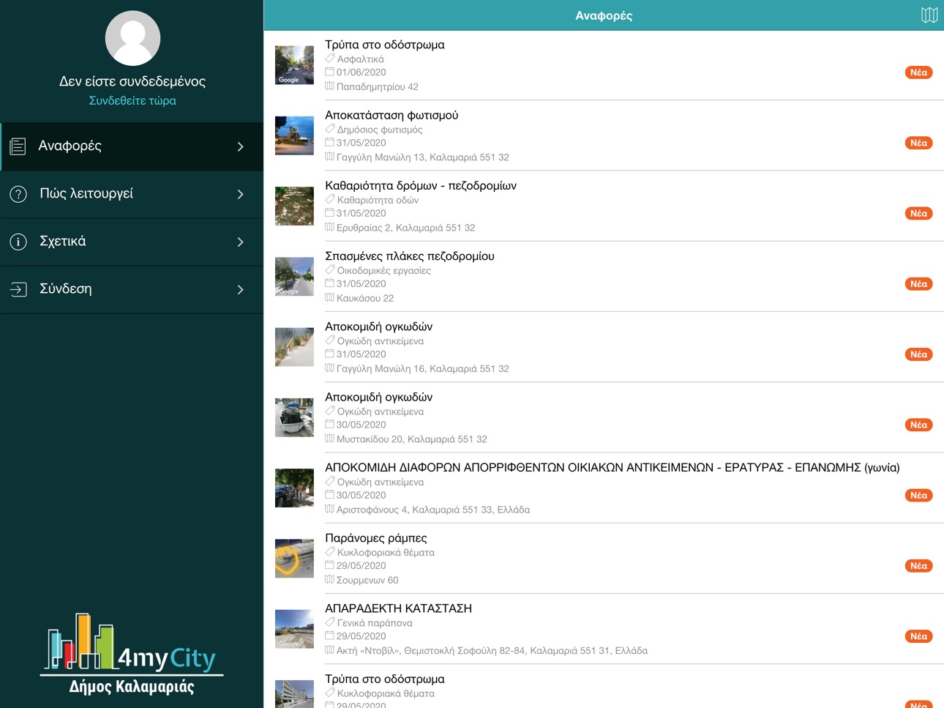Click the calendar icon beside 01/06/2020
Viewport: 944px width, 708px height.
tap(329, 72)
